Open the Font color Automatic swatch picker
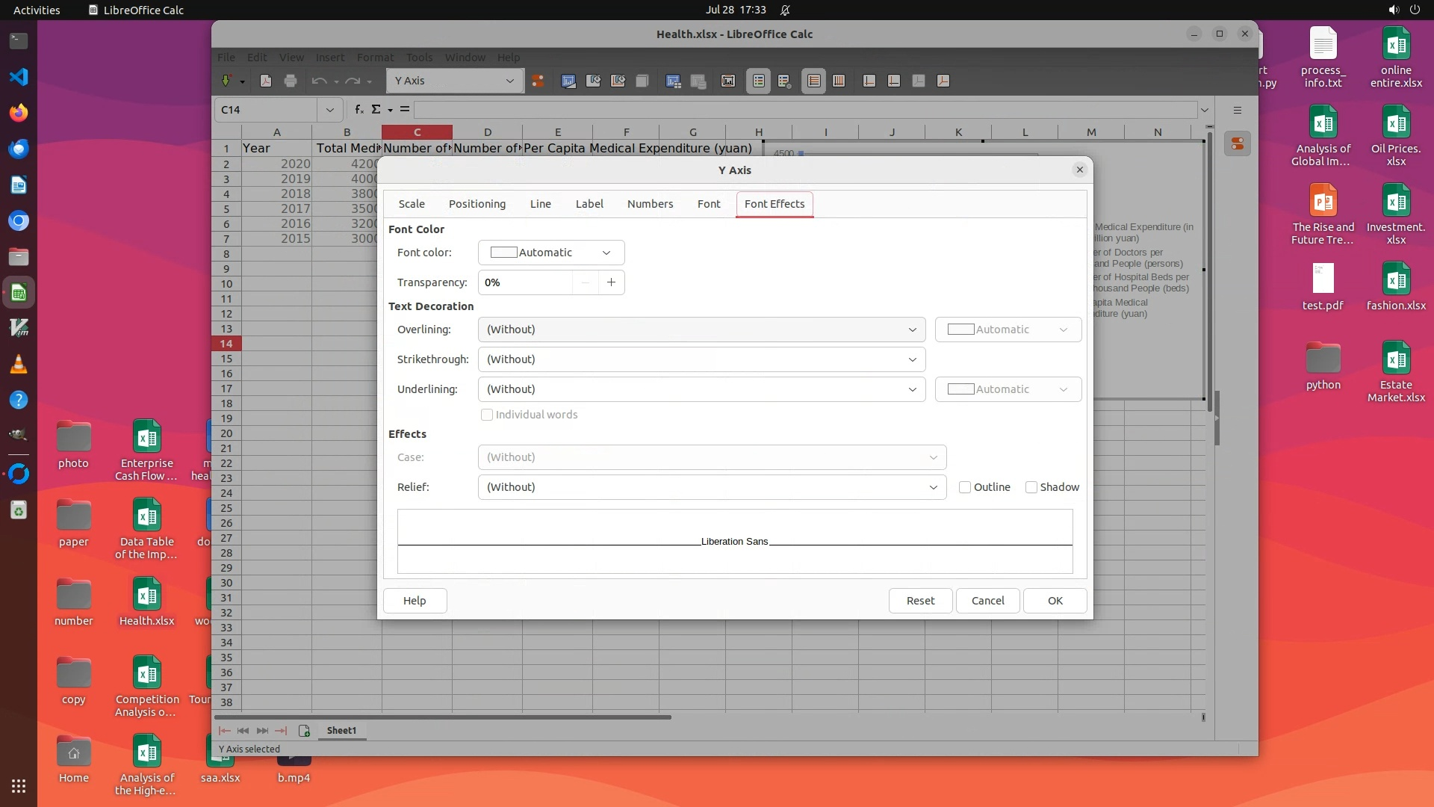Viewport: 1434px width, 807px height. pos(550,253)
